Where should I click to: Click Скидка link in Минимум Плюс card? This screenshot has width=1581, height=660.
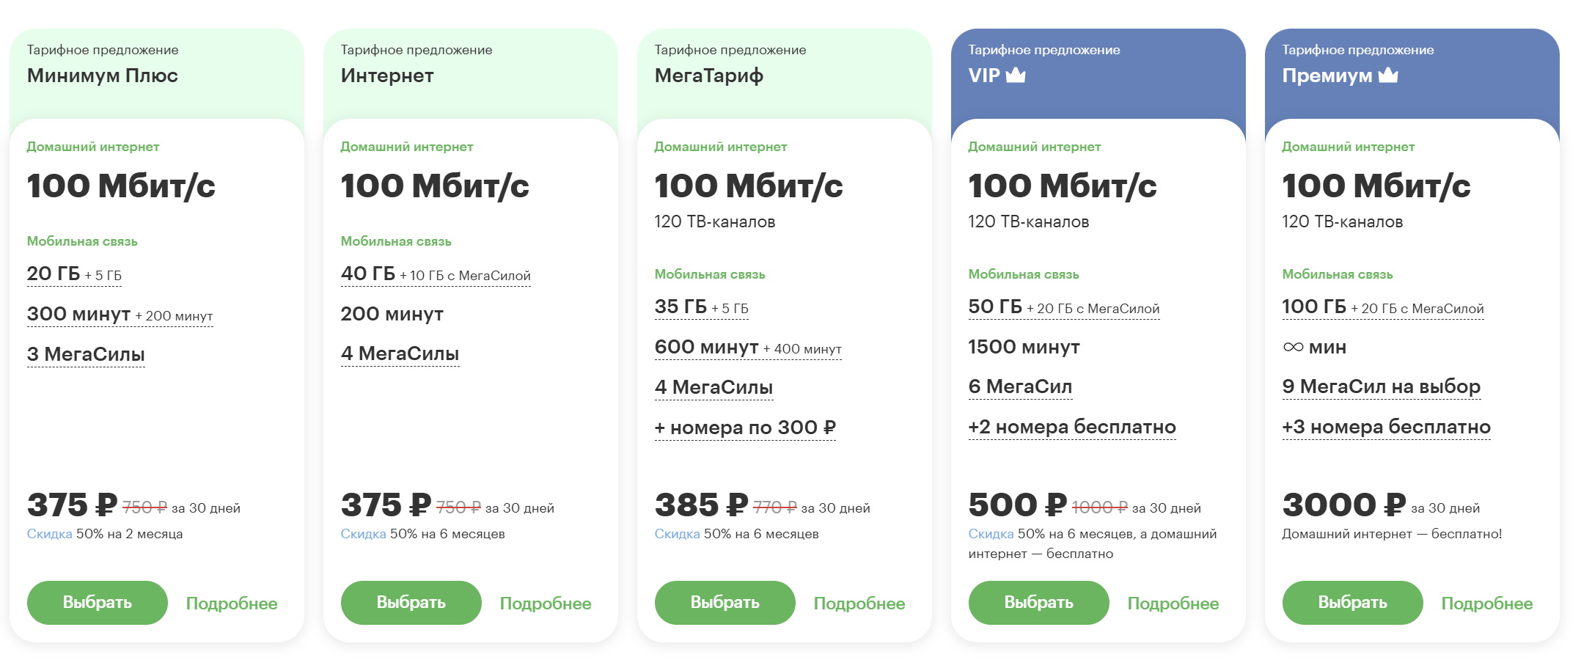coord(49,534)
